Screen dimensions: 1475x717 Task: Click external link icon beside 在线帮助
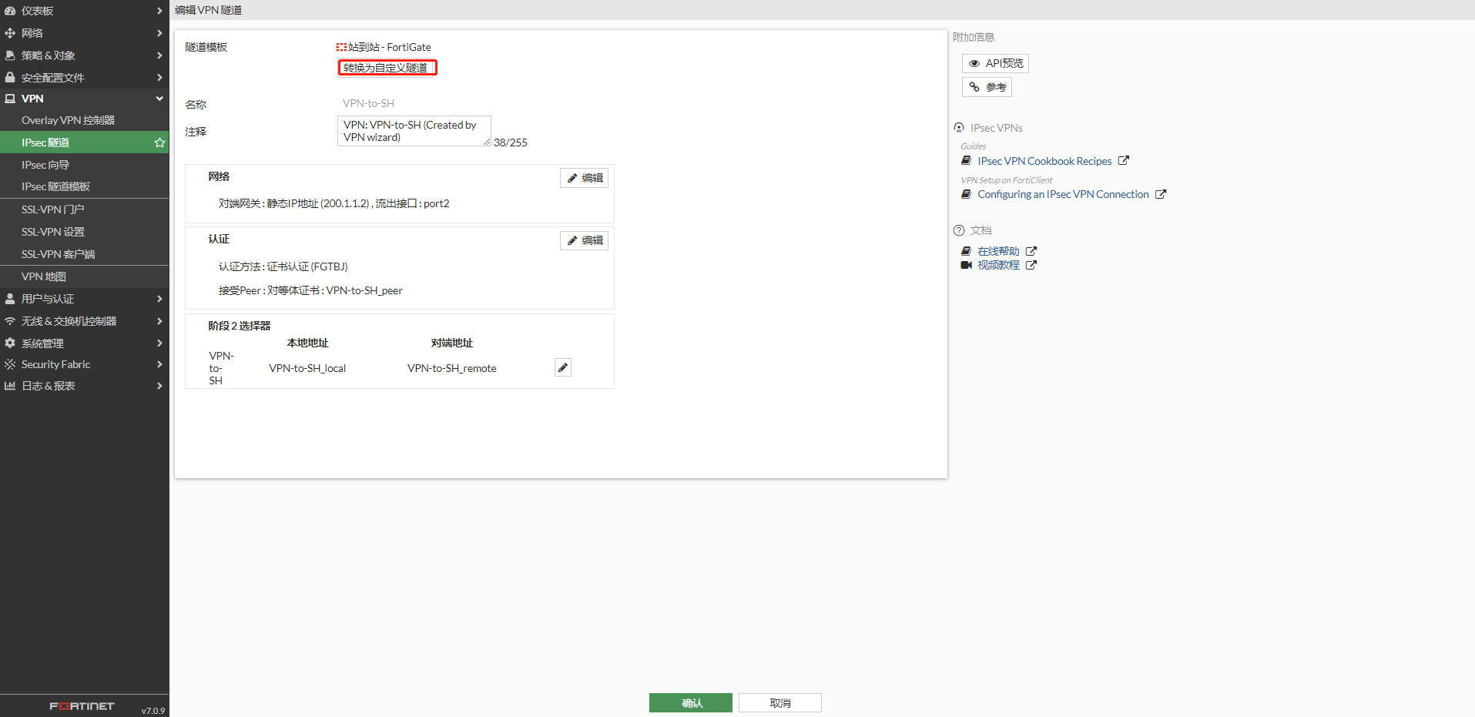[x=1031, y=251]
